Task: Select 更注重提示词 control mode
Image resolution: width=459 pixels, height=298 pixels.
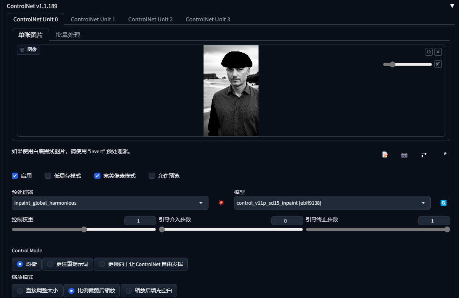Action: click(68, 264)
